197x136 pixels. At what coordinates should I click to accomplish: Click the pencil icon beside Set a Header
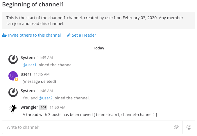pos(69,35)
